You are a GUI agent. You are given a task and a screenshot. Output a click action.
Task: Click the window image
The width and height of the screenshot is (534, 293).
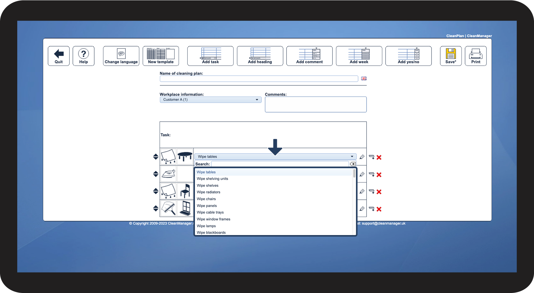(185, 208)
